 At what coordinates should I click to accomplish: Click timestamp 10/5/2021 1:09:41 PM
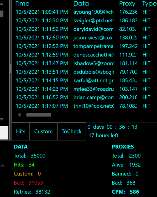tap(42, 12)
